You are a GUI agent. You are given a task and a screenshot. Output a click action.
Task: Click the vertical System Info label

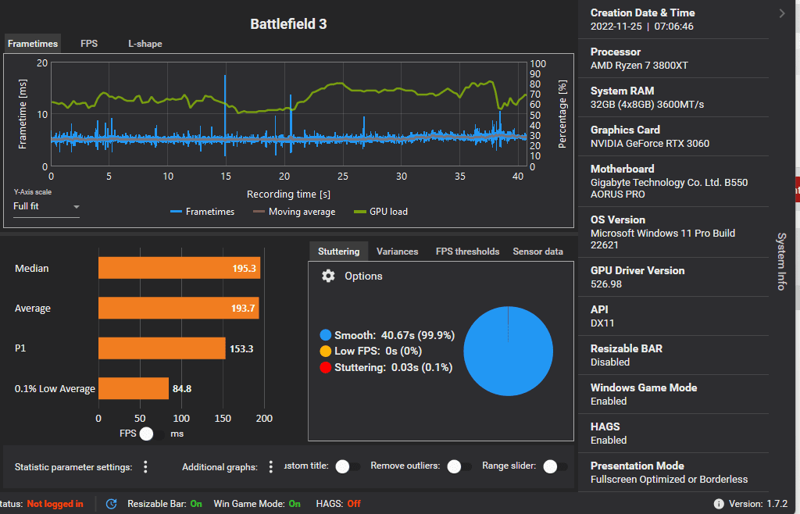click(781, 261)
